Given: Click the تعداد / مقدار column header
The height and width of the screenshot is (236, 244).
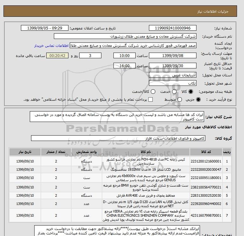Looking at the screenshot, I should pyautogui.click(x=56, y=152).
